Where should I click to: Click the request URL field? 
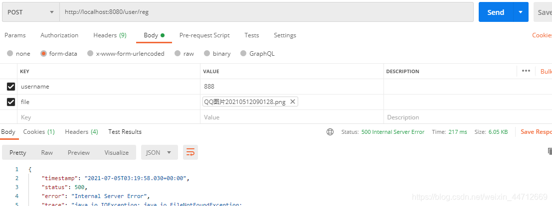tap(266, 12)
